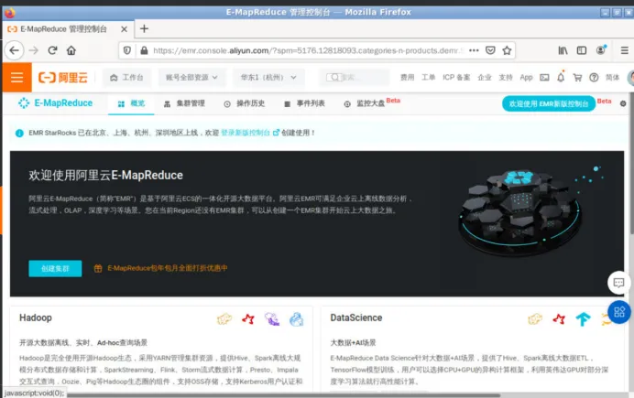
Task: Open ICP 备案 link
Action: click(456, 77)
